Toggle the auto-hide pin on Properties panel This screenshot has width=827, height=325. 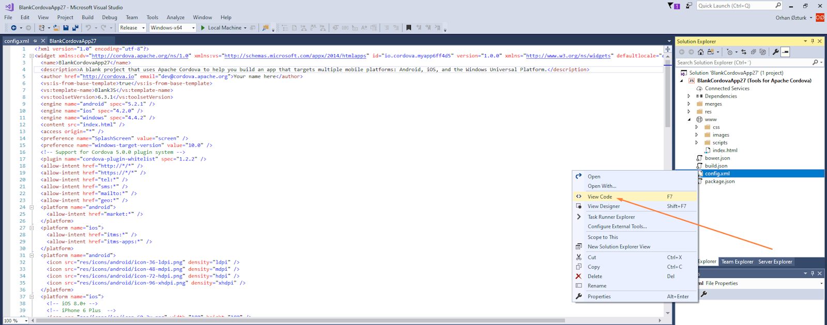point(813,273)
